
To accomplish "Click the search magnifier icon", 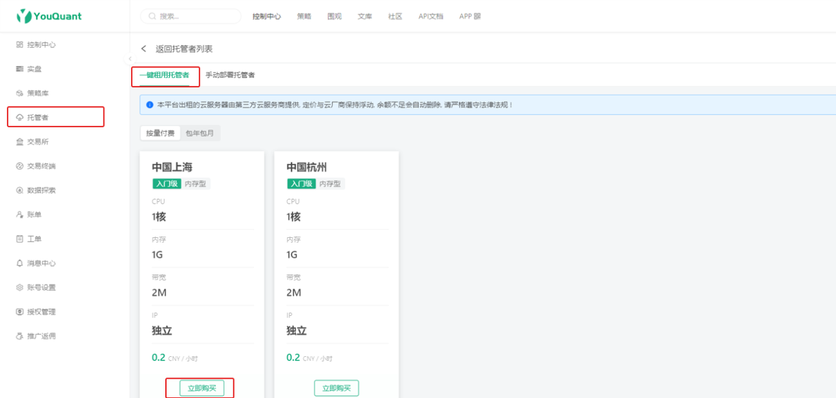I will tap(152, 16).
